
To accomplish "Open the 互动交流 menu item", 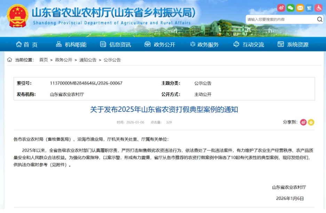I will [x=253, y=44].
